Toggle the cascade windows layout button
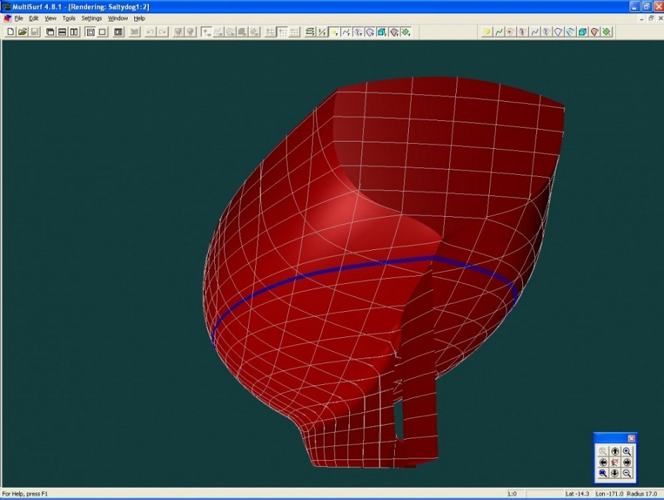The height and width of the screenshot is (500, 664). [50, 32]
